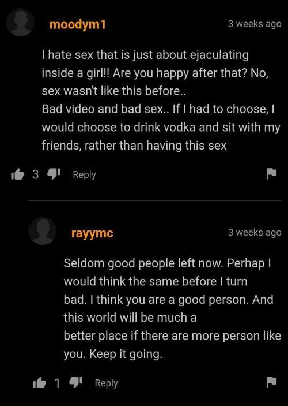
Task: Click the word vodka in moodym1's comment
Action: [x=180, y=127]
